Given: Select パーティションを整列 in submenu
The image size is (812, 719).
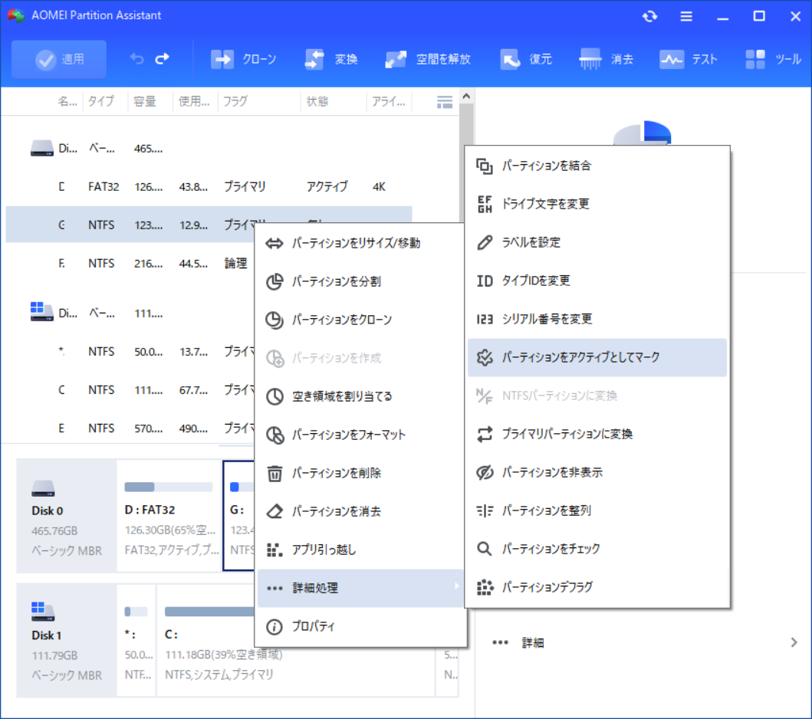Looking at the screenshot, I should pos(597,511).
